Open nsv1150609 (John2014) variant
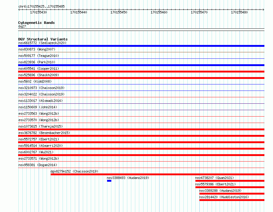 [x=38, y=107]
